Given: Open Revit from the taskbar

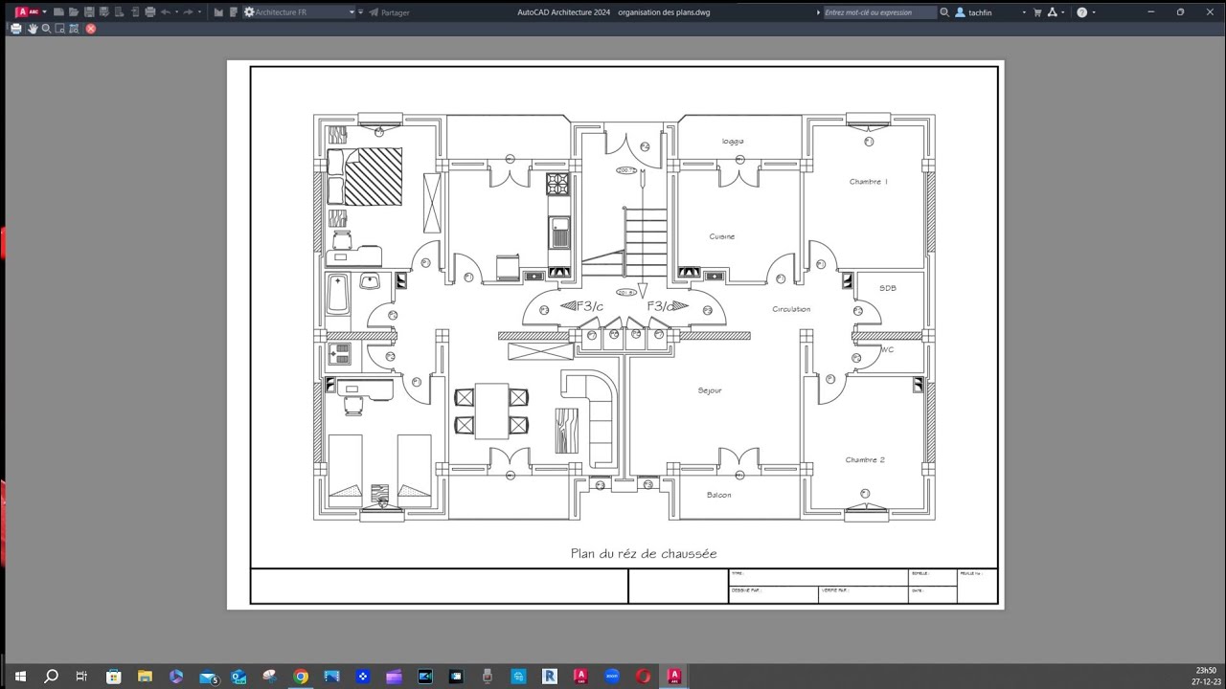Looking at the screenshot, I should click(x=550, y=677).
